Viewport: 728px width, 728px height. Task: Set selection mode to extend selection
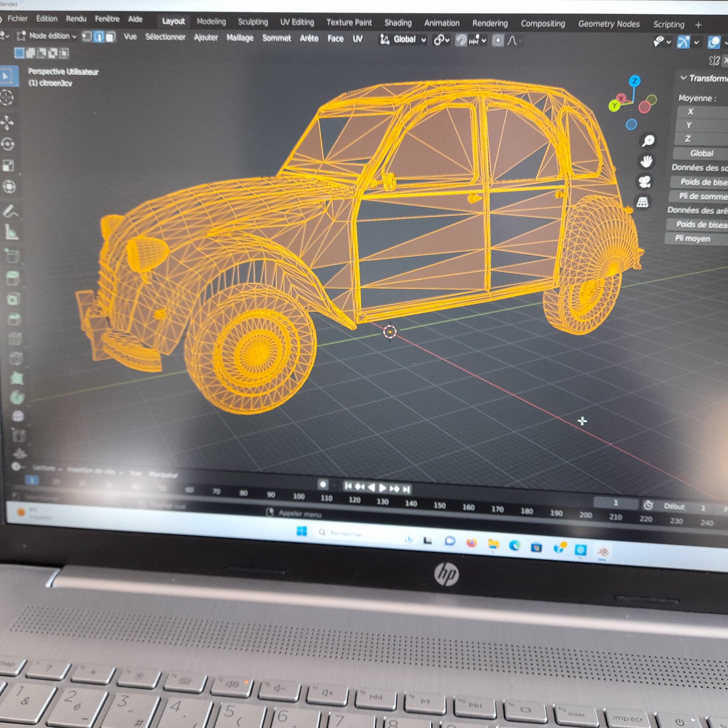point(31,53)
